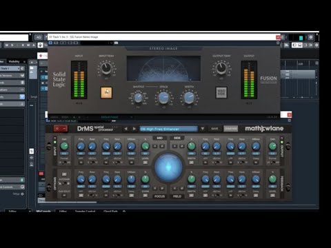Toggle the MID Delay IN switch
The image size is (331, 248).
131,163
